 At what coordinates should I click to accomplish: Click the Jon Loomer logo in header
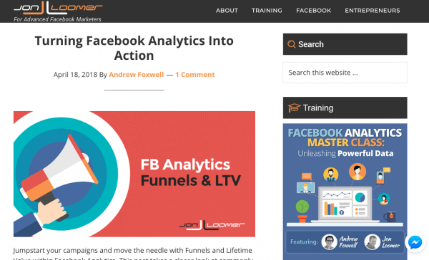[58, 8]
